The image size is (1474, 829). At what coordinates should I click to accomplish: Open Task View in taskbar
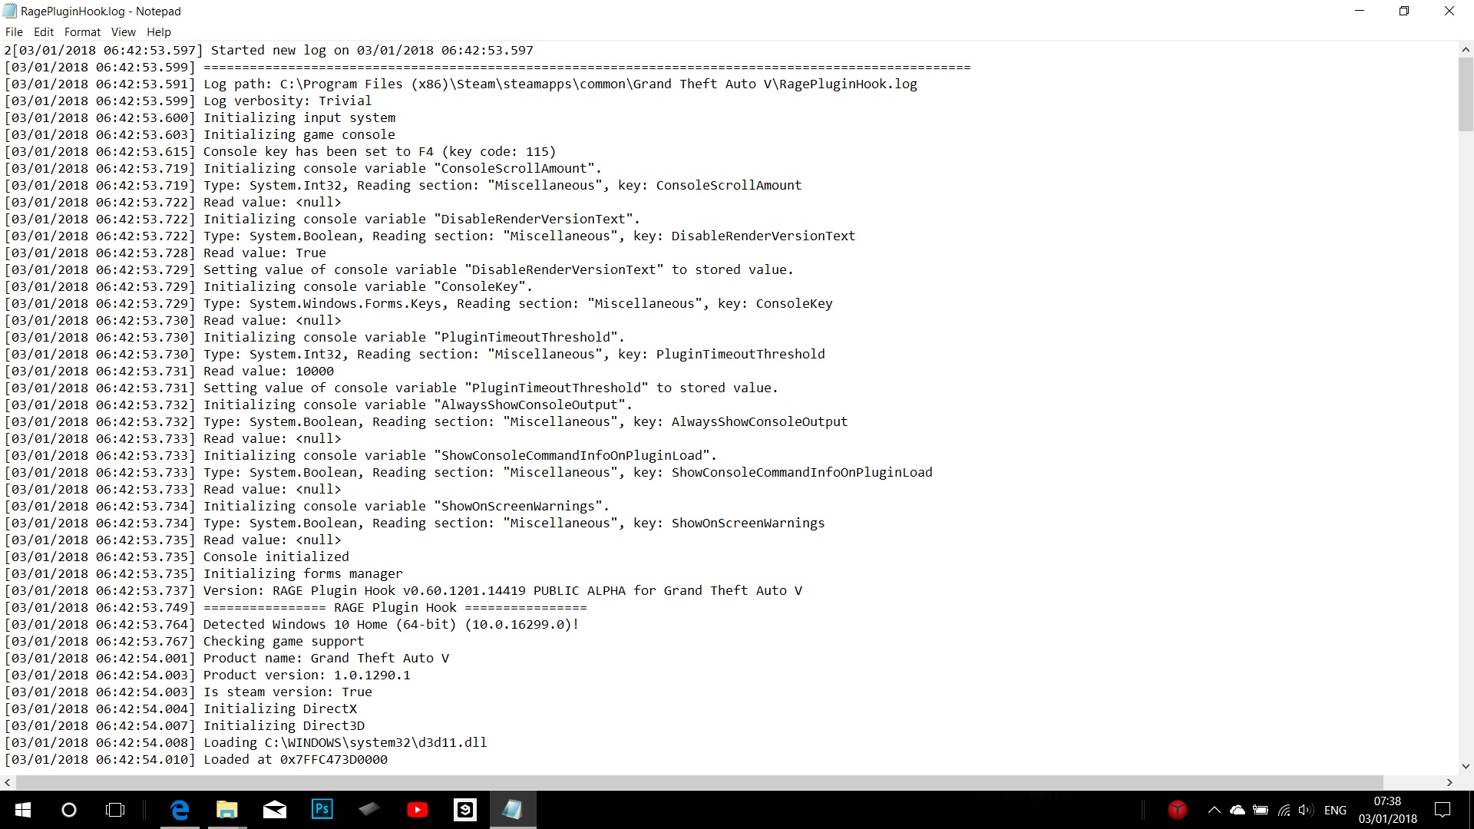115,810
